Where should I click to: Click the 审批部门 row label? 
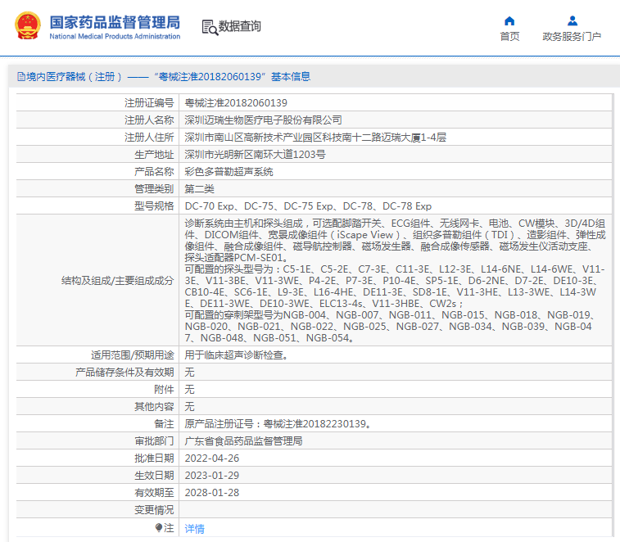(154, 440)
